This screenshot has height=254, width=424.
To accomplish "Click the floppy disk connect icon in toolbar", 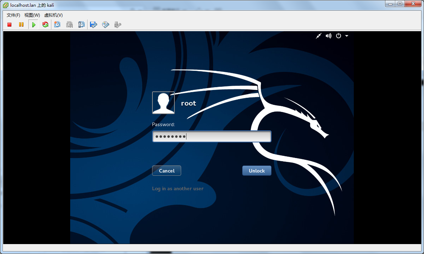I will pos(94,24).
